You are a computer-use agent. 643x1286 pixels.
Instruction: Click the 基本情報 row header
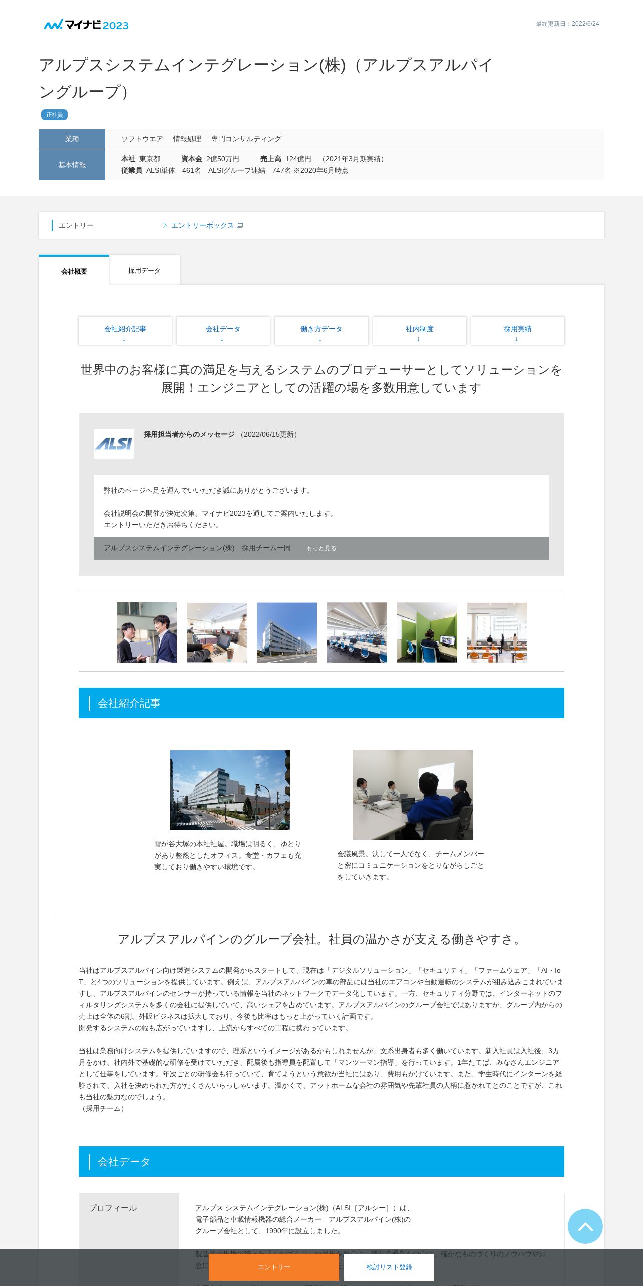(x=72, y=165)
